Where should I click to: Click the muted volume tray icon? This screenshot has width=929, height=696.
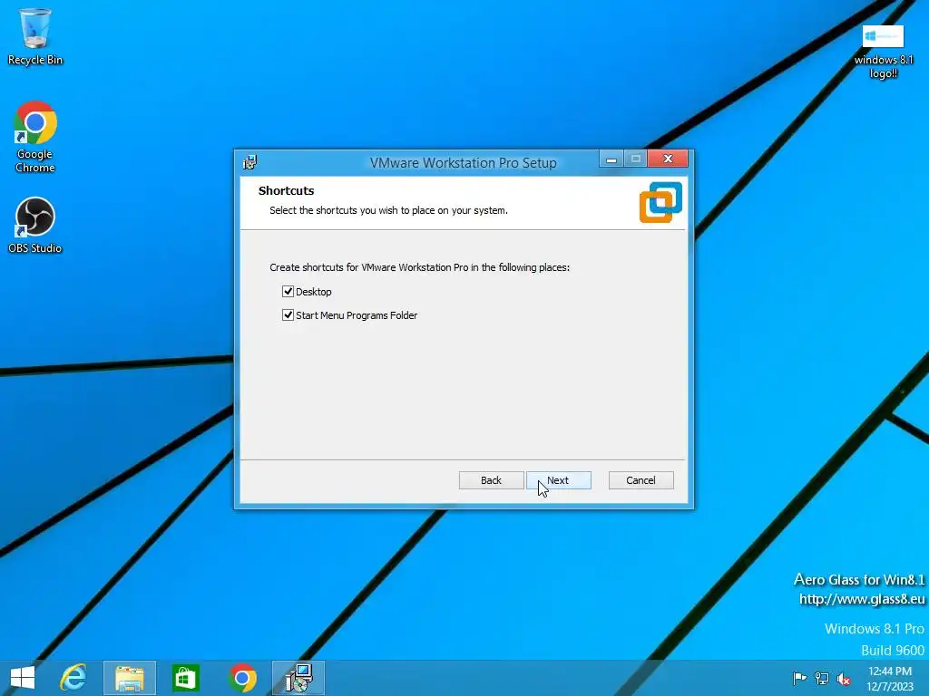pos(844,679)
